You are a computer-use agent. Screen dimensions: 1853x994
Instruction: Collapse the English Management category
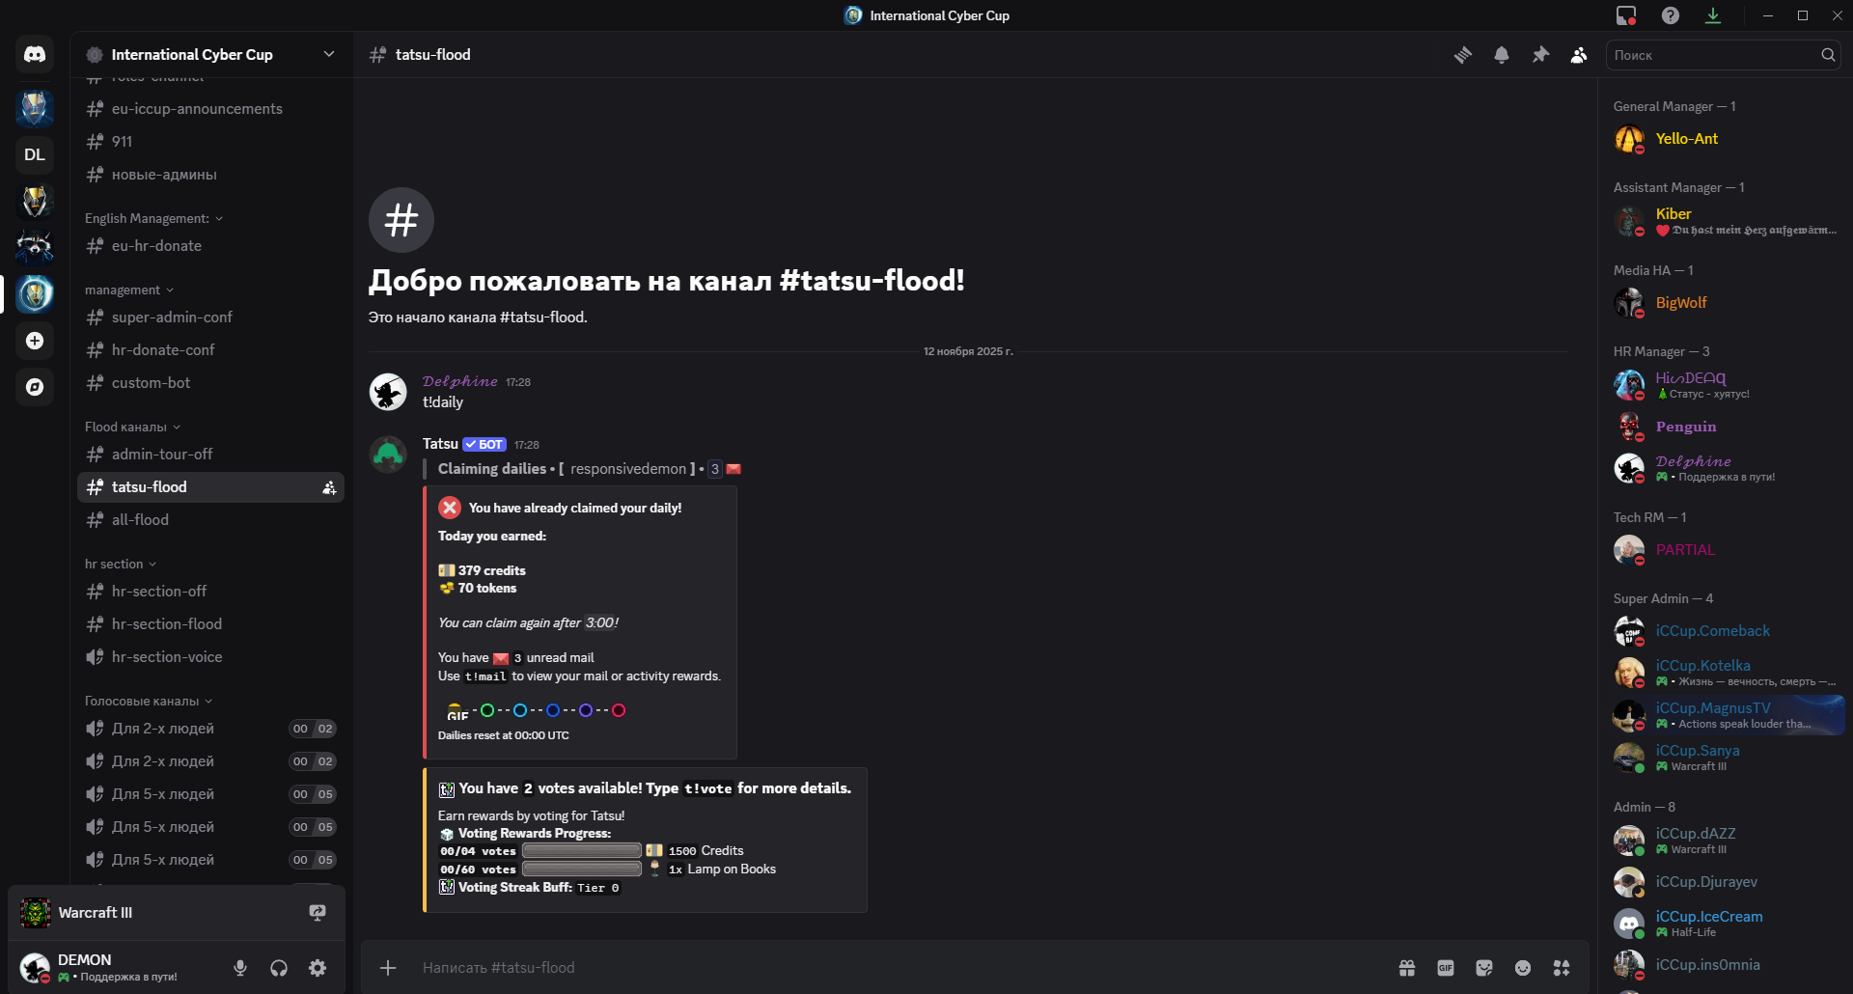click(x=153, y=218)
